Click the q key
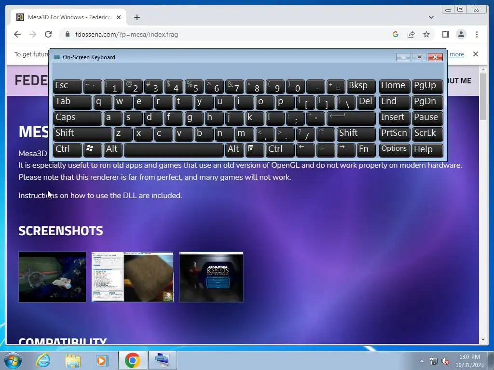The image size is (494, 370). pyautogui.click(x=103, y=102)
